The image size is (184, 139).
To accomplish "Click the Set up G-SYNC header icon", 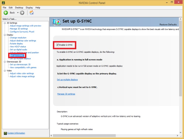I will tap(56, 22).
